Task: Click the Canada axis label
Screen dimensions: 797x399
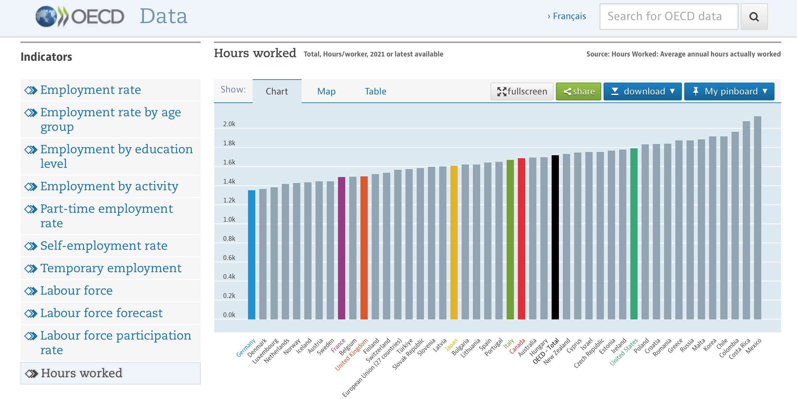Action: click(518, 346)
